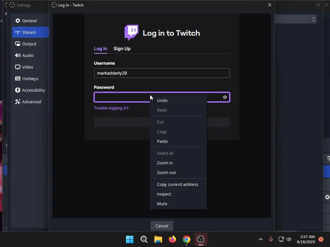Open the Advanced settings section
This screenshot has width=330, height=247.
pos(30,101)
